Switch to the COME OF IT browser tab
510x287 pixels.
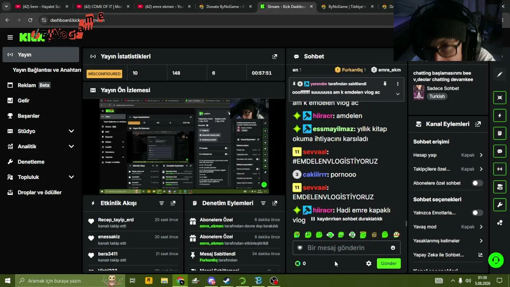[103, 7]
